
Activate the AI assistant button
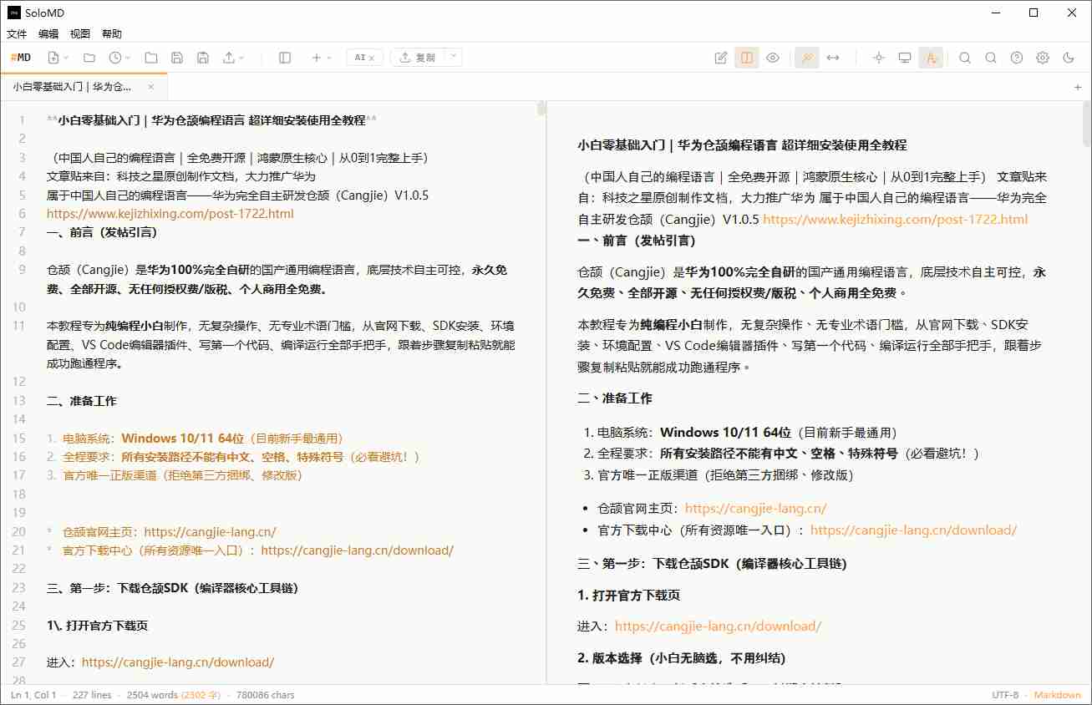[x=359, y=57]
